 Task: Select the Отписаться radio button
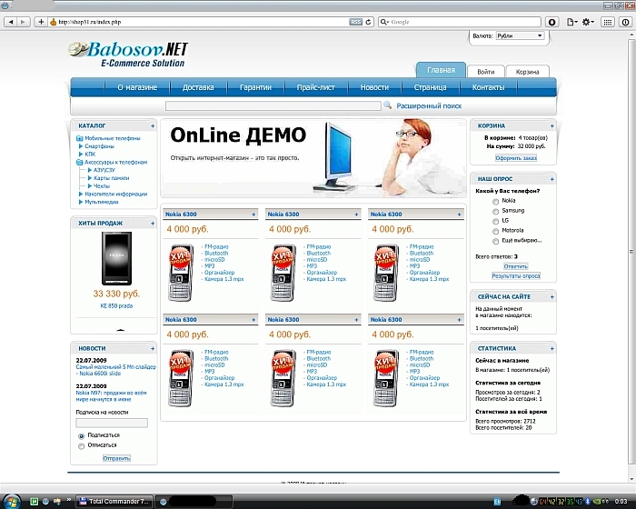81,446
